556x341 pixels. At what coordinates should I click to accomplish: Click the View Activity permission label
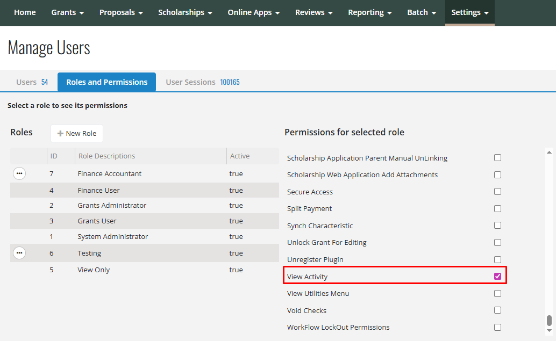click(307, 277)
